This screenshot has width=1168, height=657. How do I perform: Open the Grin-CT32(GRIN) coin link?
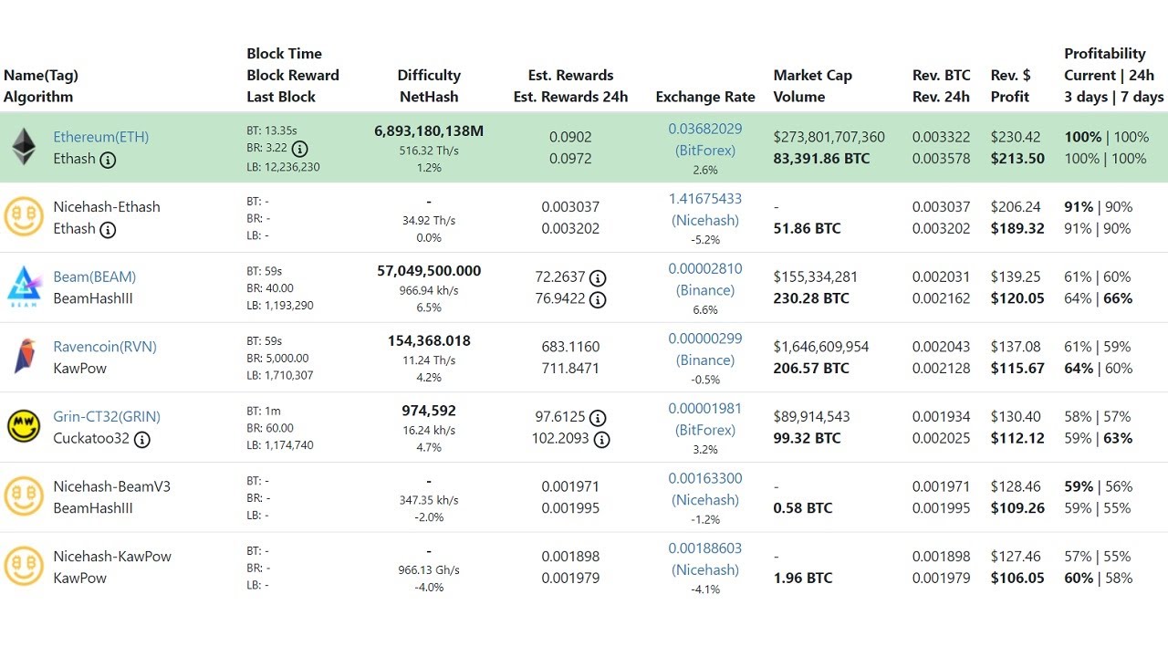coord(107,416)
